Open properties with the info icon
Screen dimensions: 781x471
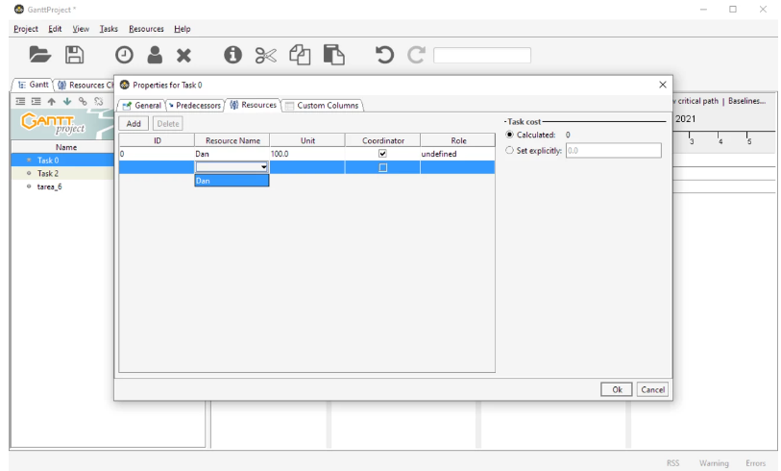[232, 56]
